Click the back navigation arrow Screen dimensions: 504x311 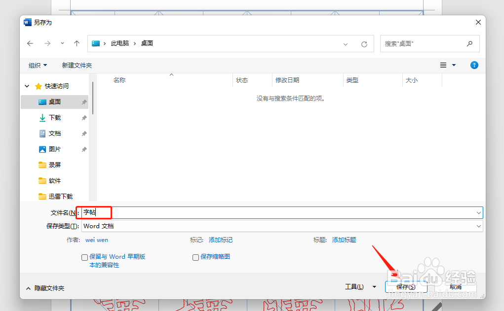point(30,43)
